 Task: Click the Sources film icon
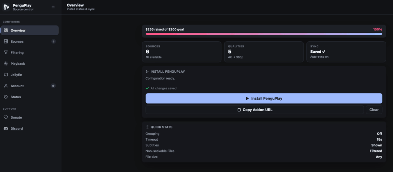tap(6, 41)
